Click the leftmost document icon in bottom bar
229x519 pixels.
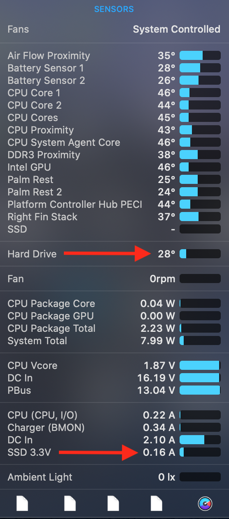pyautogui.click(x=22, y=503)
